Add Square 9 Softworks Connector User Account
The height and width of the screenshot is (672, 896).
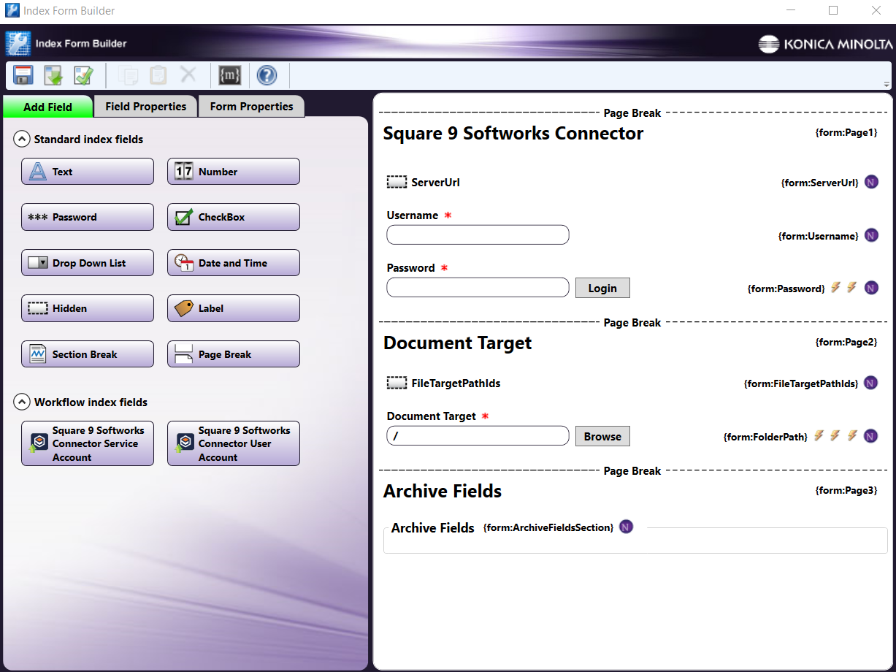234,443
